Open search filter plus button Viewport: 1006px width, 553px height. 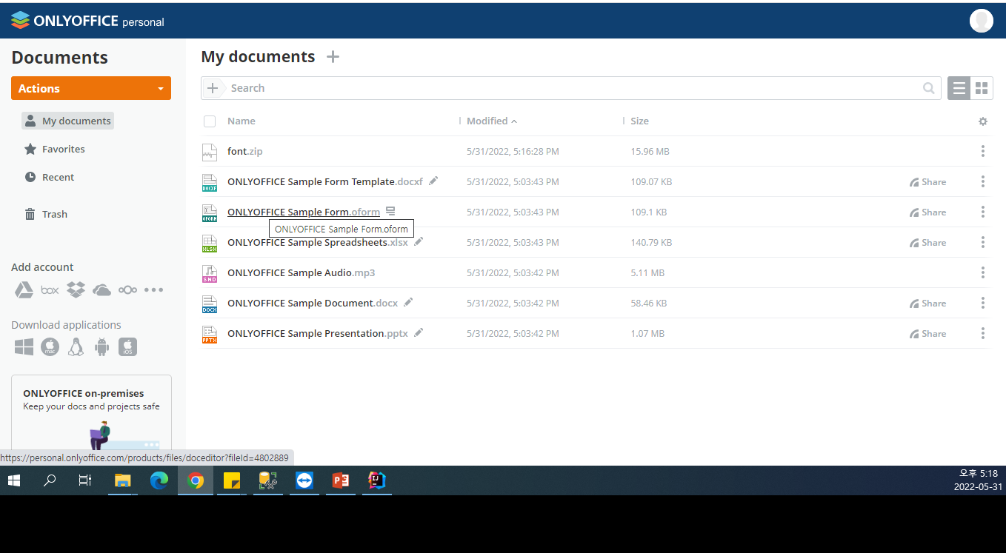point(213,88)
